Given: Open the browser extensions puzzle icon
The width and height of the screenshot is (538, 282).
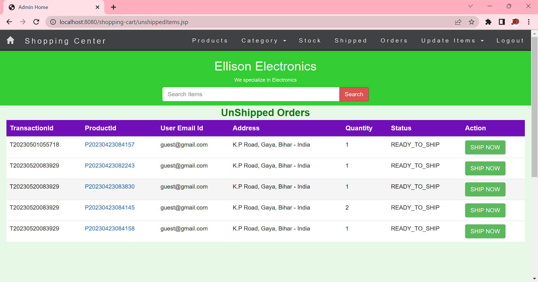Looking at the screenshot, I should [x=488, y=22].
